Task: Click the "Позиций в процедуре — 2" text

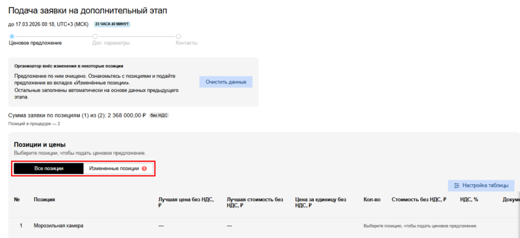Action: click(34, 123)
